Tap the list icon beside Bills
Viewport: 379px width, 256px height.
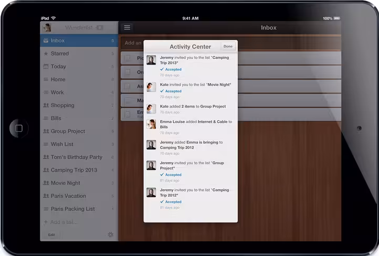(x=46, y=118)
